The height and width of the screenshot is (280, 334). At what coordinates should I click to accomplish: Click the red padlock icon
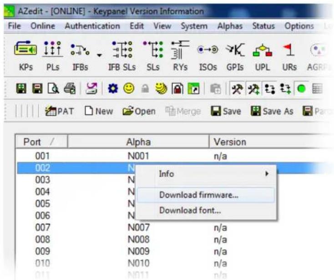(x=177, y=88)
